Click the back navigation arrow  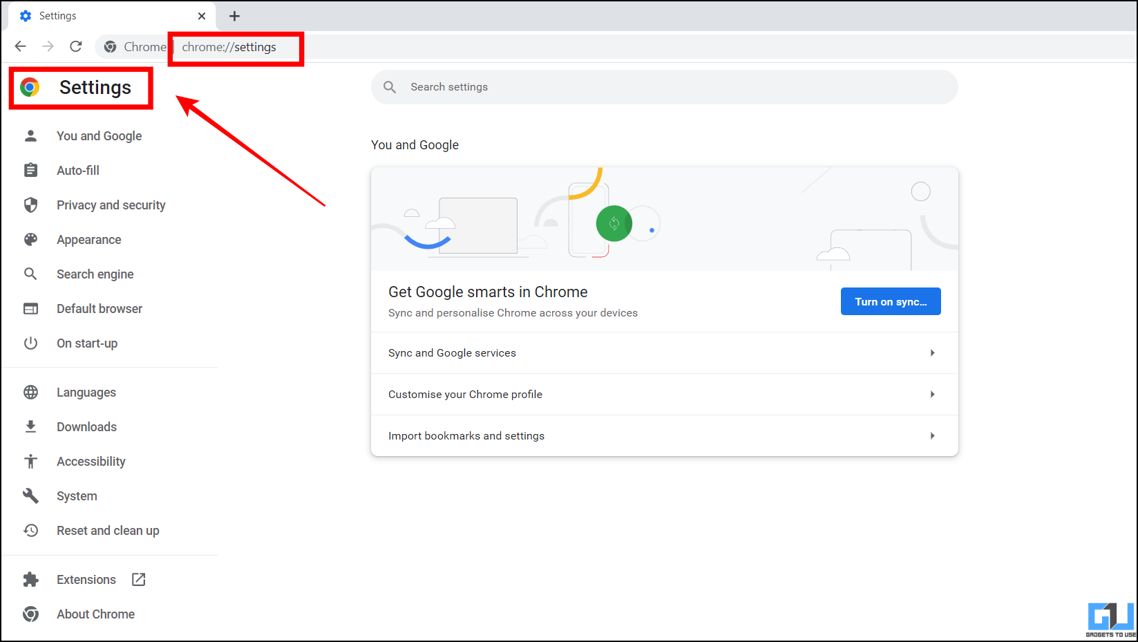20,46
